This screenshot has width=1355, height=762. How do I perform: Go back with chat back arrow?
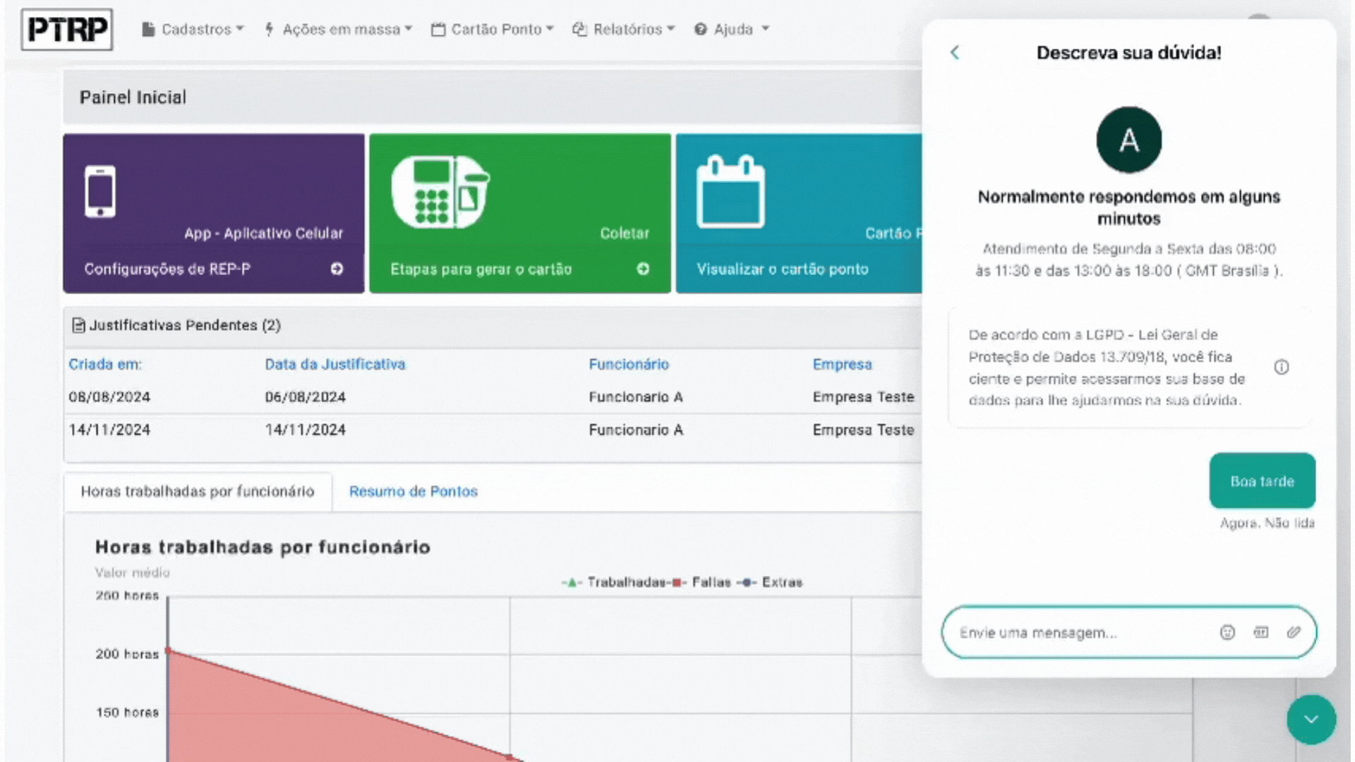point(955,52)
